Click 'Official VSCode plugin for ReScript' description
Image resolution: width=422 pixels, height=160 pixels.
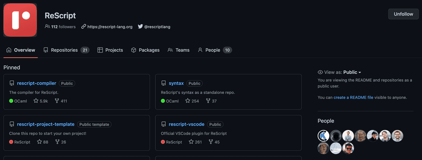click(194, 133)
